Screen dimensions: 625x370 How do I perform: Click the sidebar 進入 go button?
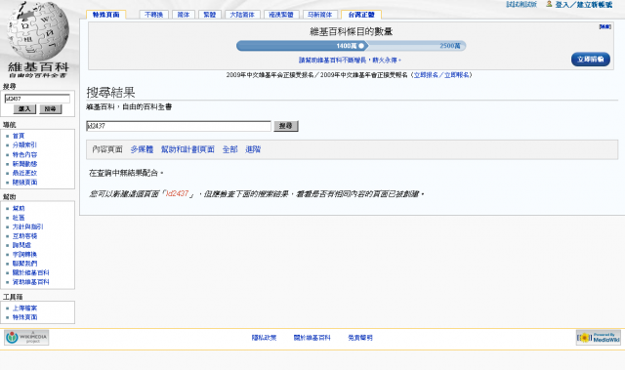(x=24, y=109)
